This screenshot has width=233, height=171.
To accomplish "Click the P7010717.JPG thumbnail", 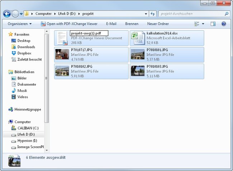I will tap(62, 54).
